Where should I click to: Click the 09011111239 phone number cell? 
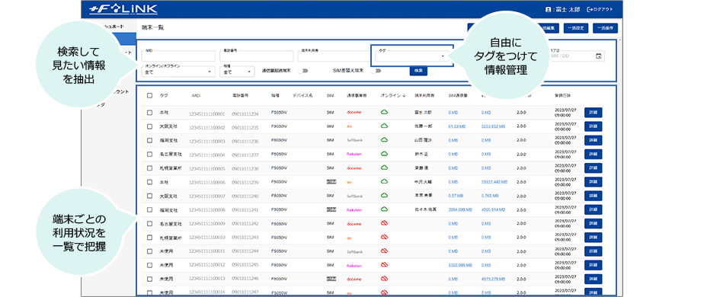pyautogui.click(x=245, y=182)
